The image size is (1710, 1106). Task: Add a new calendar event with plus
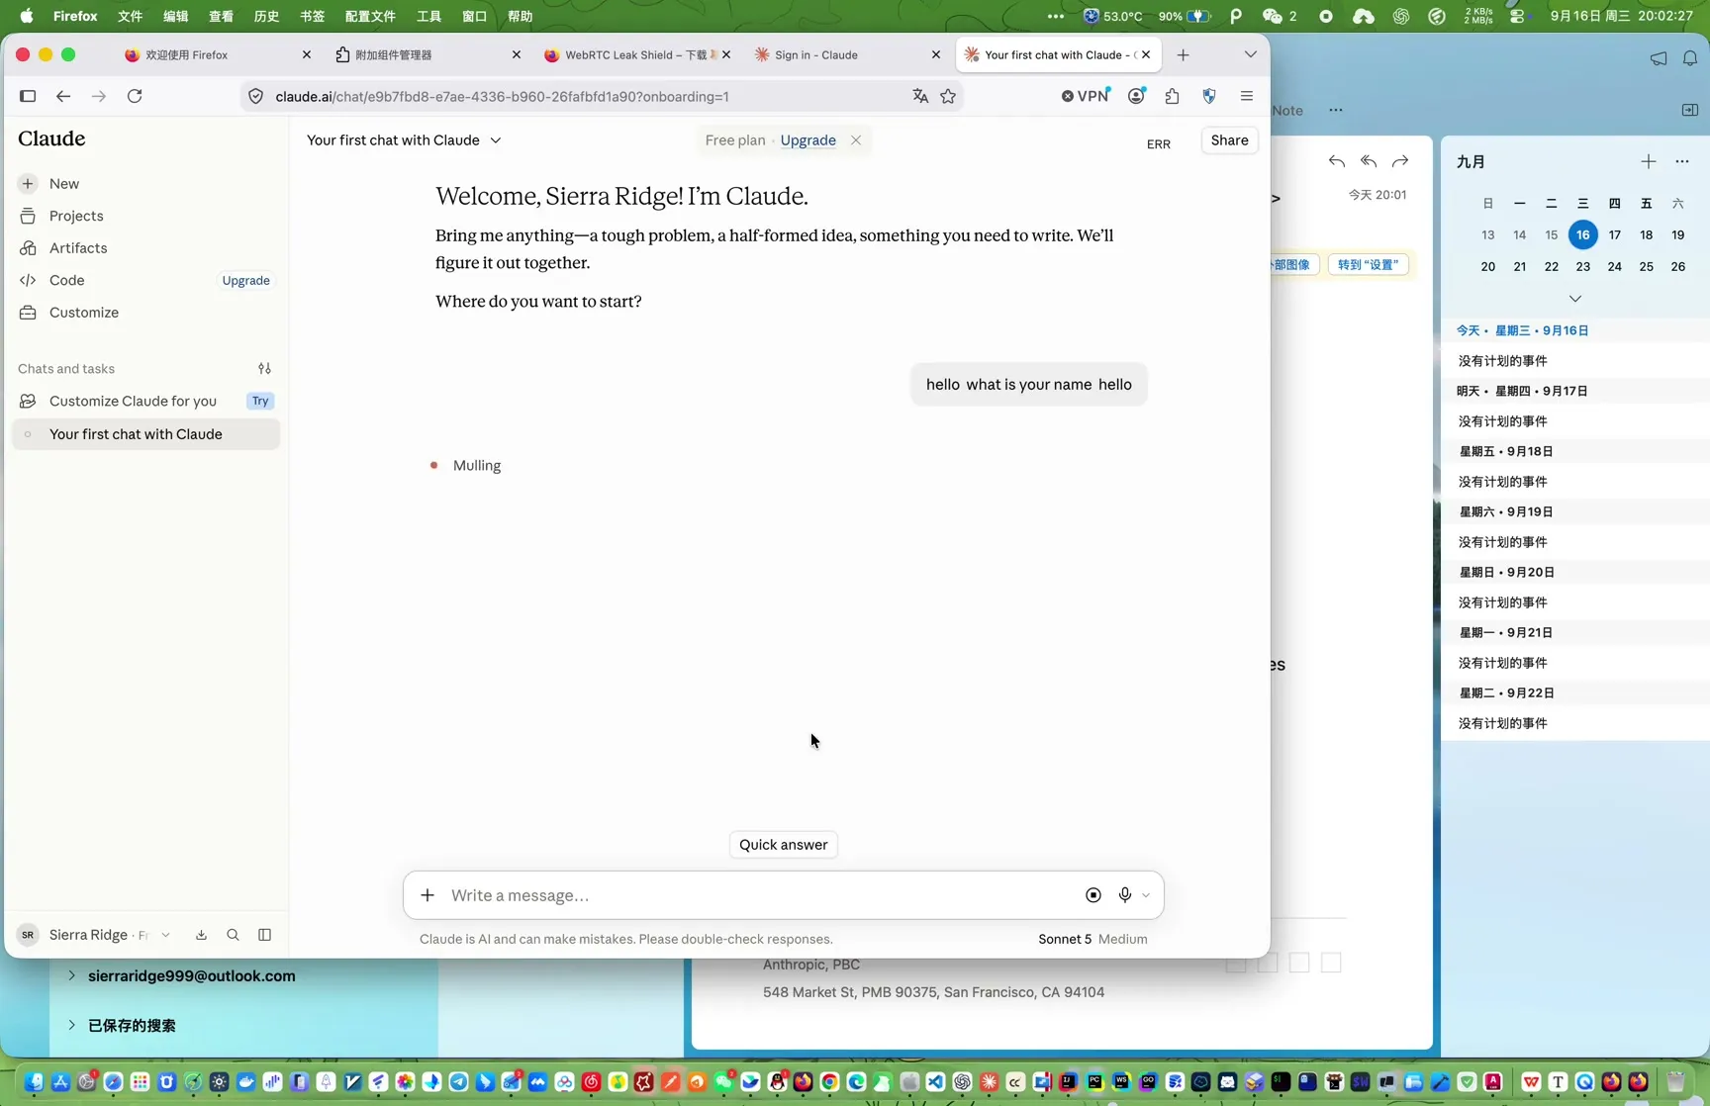[1649, 161]
